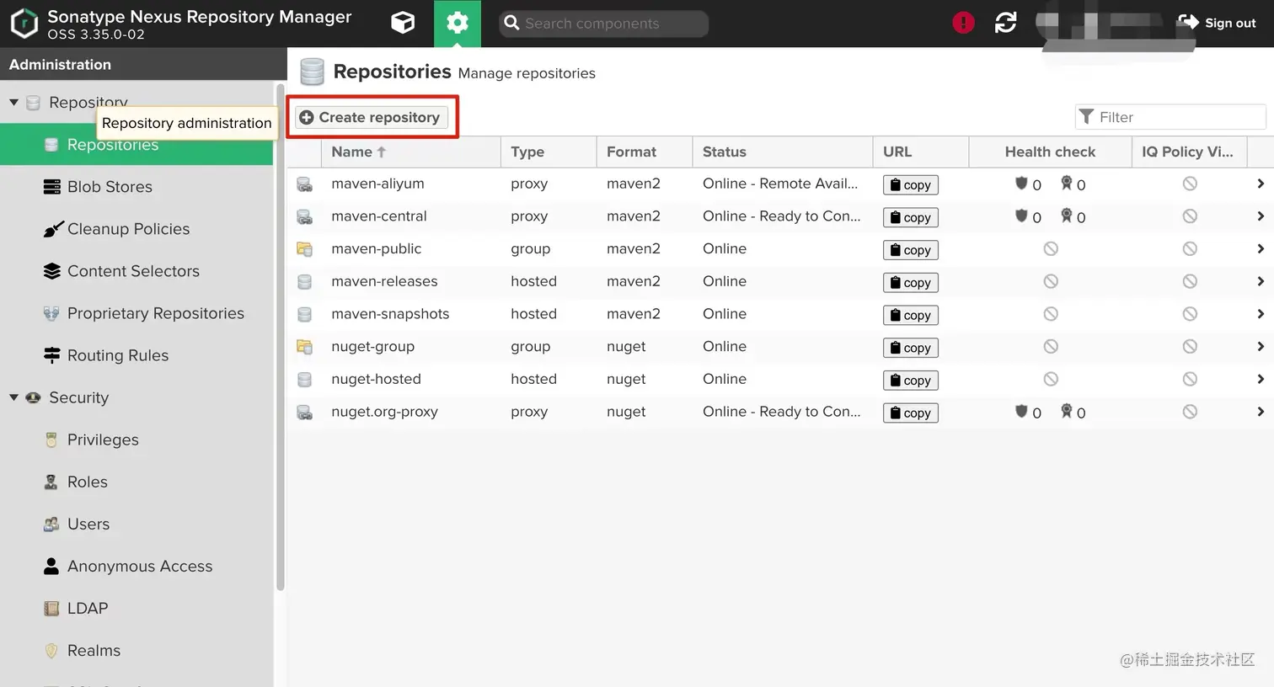Open the Administration gear icon
The height and width of the screenshot is (687, 1274).
tap(458, 23)
